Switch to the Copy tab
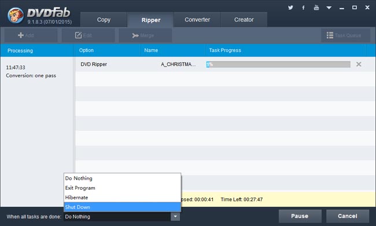This screenshot has width=376, height=226. (x=104, y=20)
